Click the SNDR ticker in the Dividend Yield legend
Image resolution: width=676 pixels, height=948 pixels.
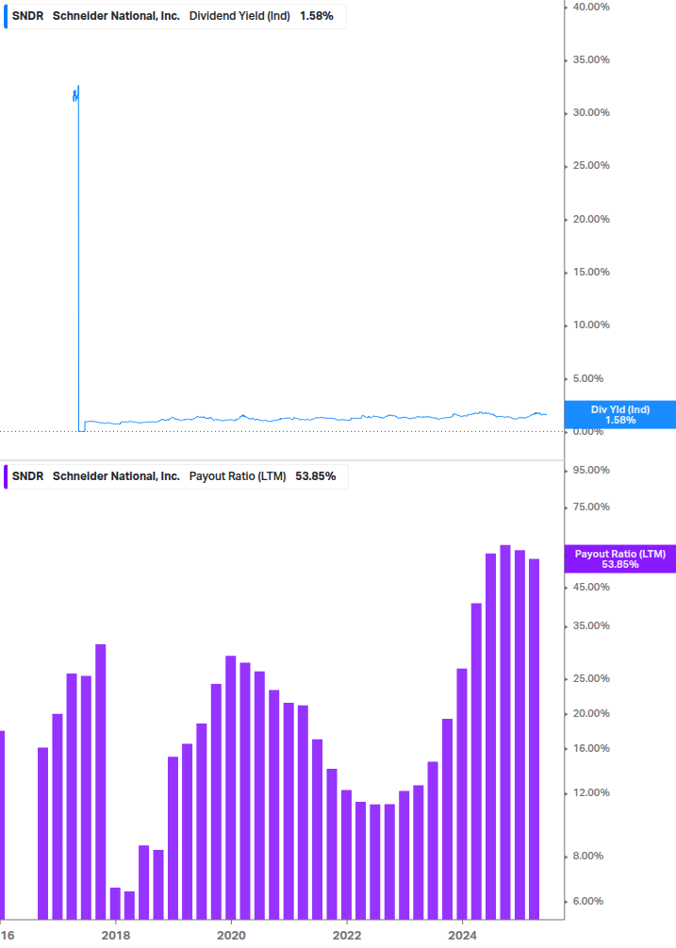click(27, 16)
